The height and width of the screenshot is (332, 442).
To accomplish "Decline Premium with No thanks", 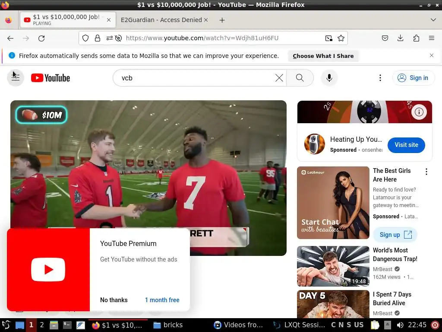I will (114, 300).
